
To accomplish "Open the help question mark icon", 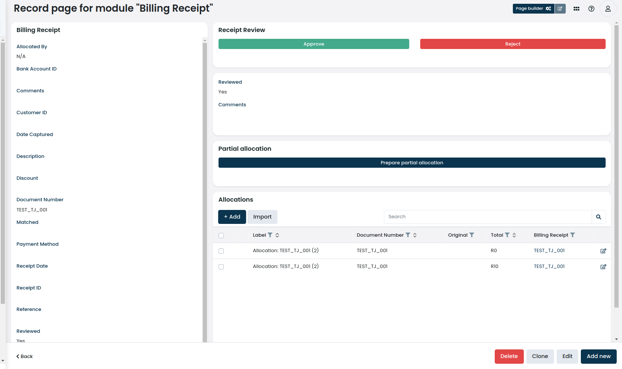I will coord(591,9).
